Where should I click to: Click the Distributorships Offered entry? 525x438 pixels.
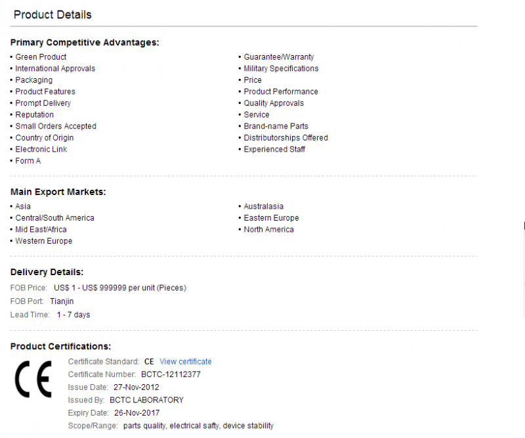tap(285, 138)
